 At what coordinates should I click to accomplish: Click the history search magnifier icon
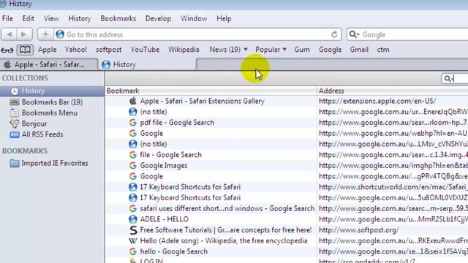pyautogui.click(x=448, y=78)
